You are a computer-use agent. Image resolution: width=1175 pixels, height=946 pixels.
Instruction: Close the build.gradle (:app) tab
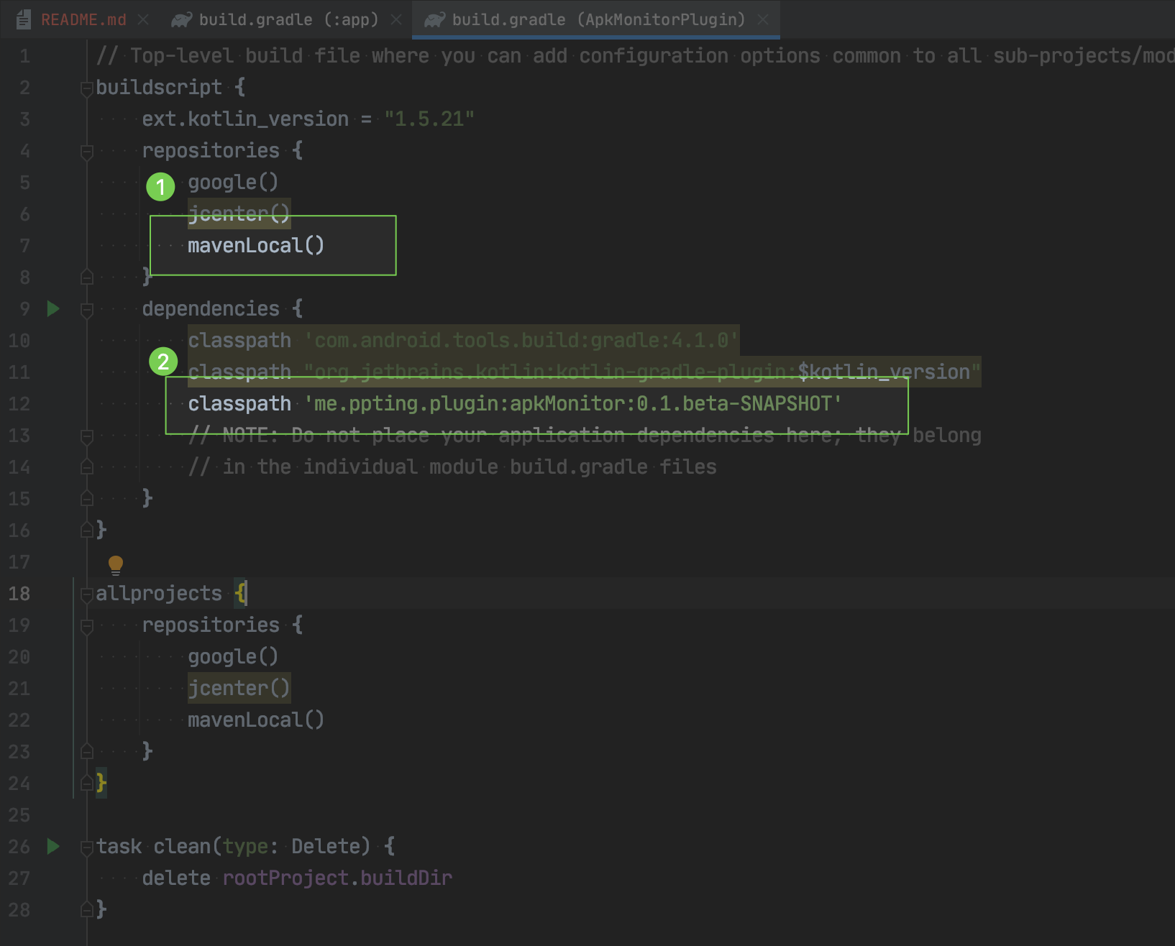point(396,19)
